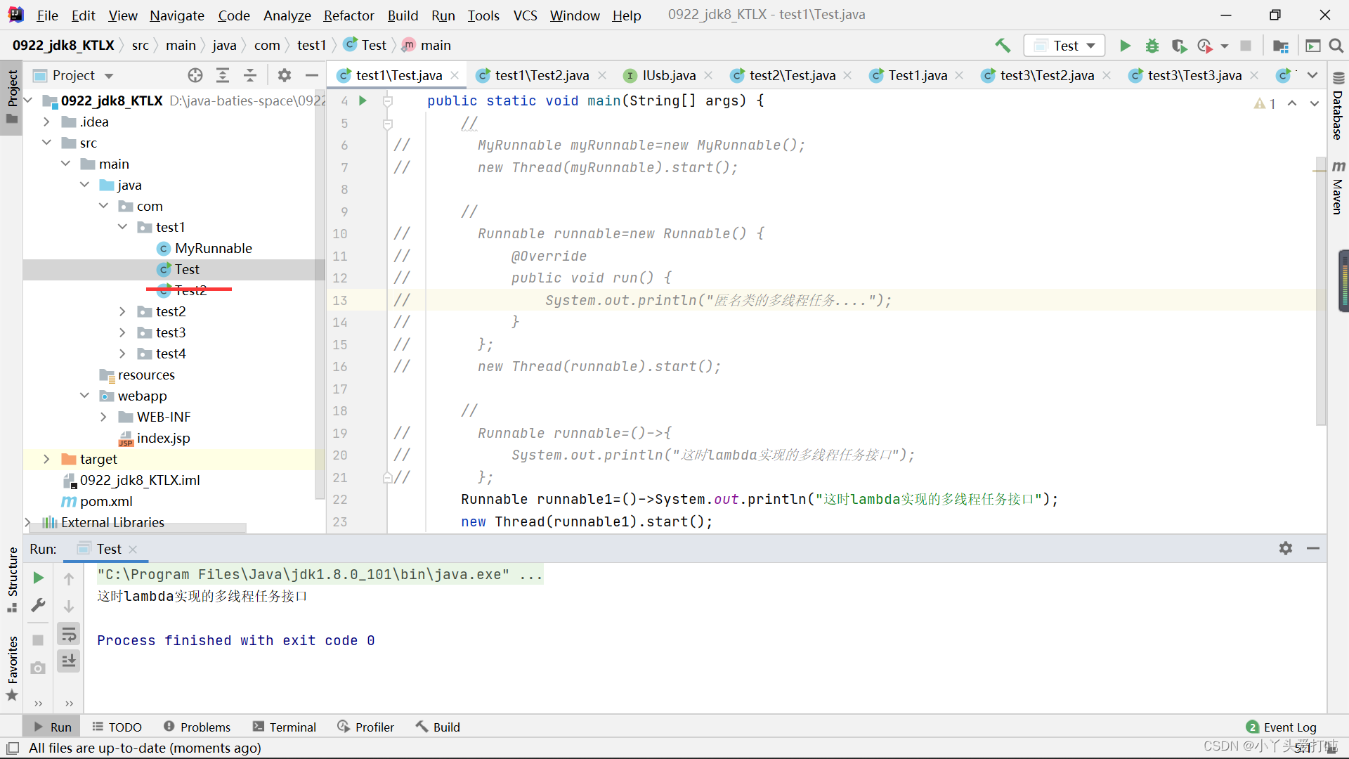
Task: Click the grey stop square in toolbar
Action: click(1246, 46)
